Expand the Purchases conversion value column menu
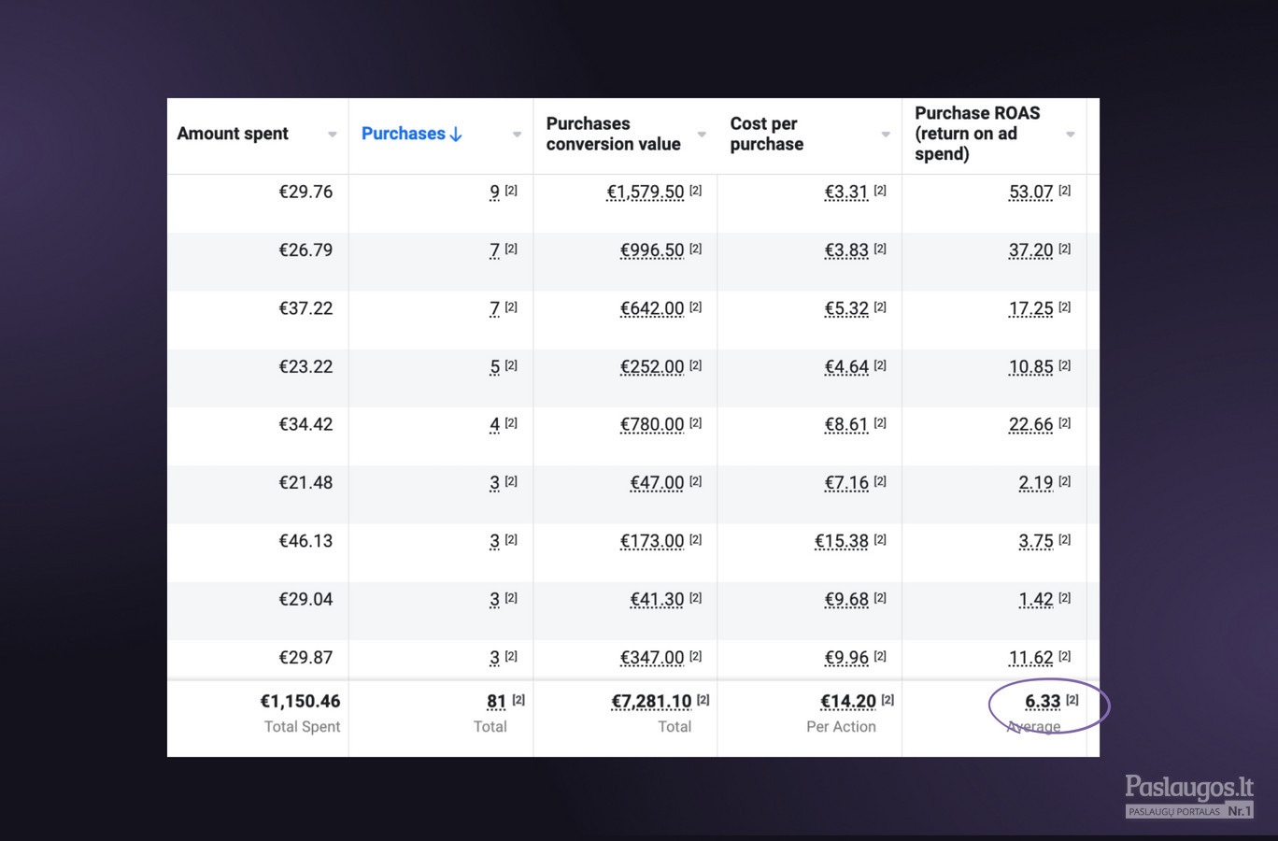Image resolution: width=1278 pixels, height=841 pixels. point(702,135)
